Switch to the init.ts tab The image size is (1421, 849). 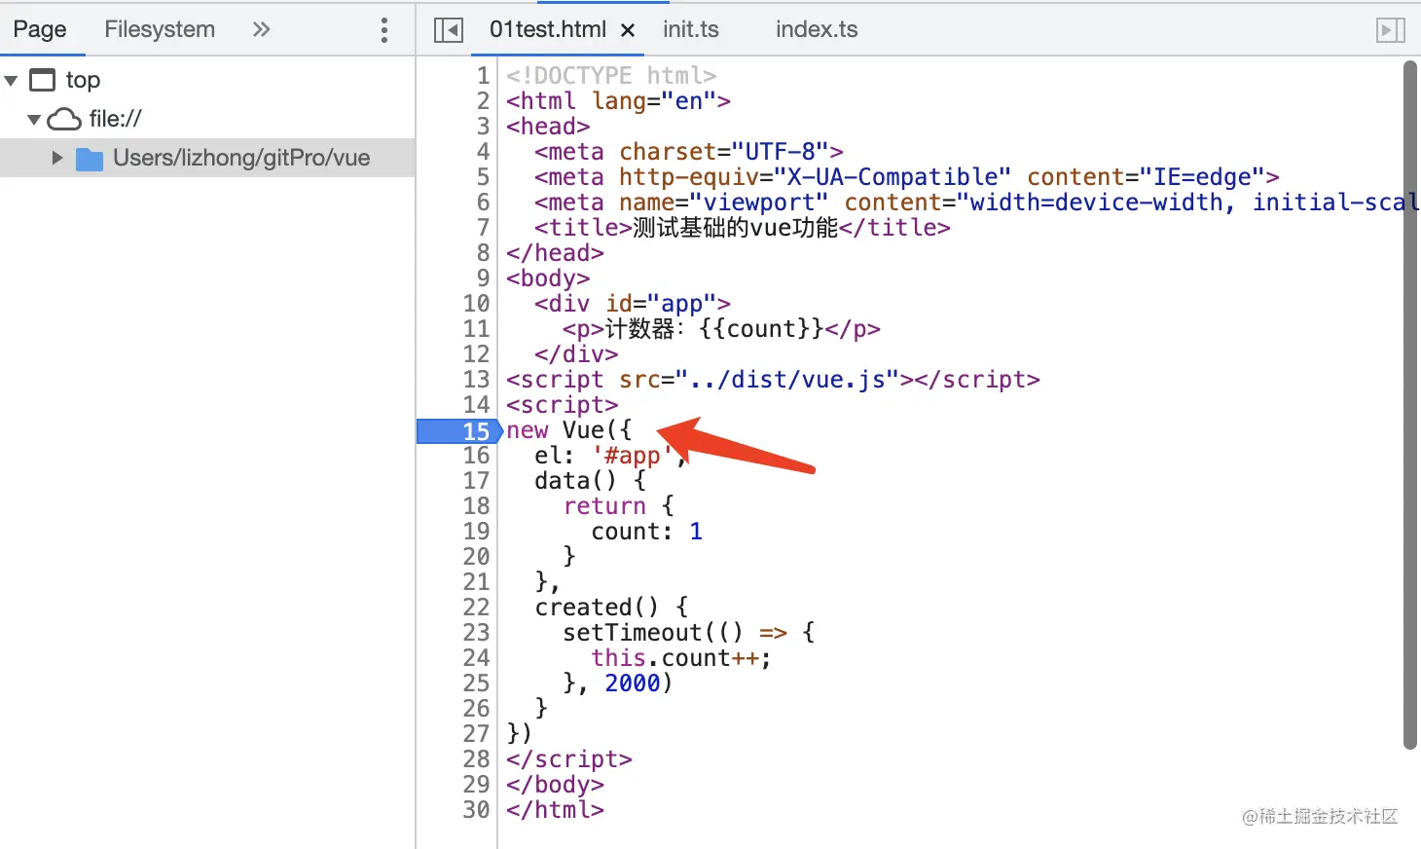691,30
